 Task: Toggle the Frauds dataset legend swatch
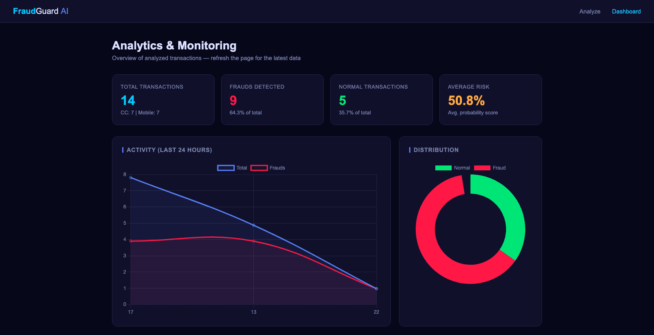coord(259,168)
